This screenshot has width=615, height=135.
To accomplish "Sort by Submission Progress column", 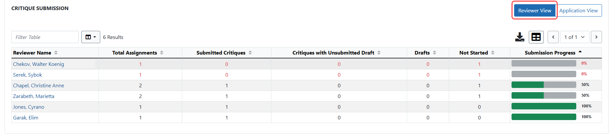I will tap(580, 52).
